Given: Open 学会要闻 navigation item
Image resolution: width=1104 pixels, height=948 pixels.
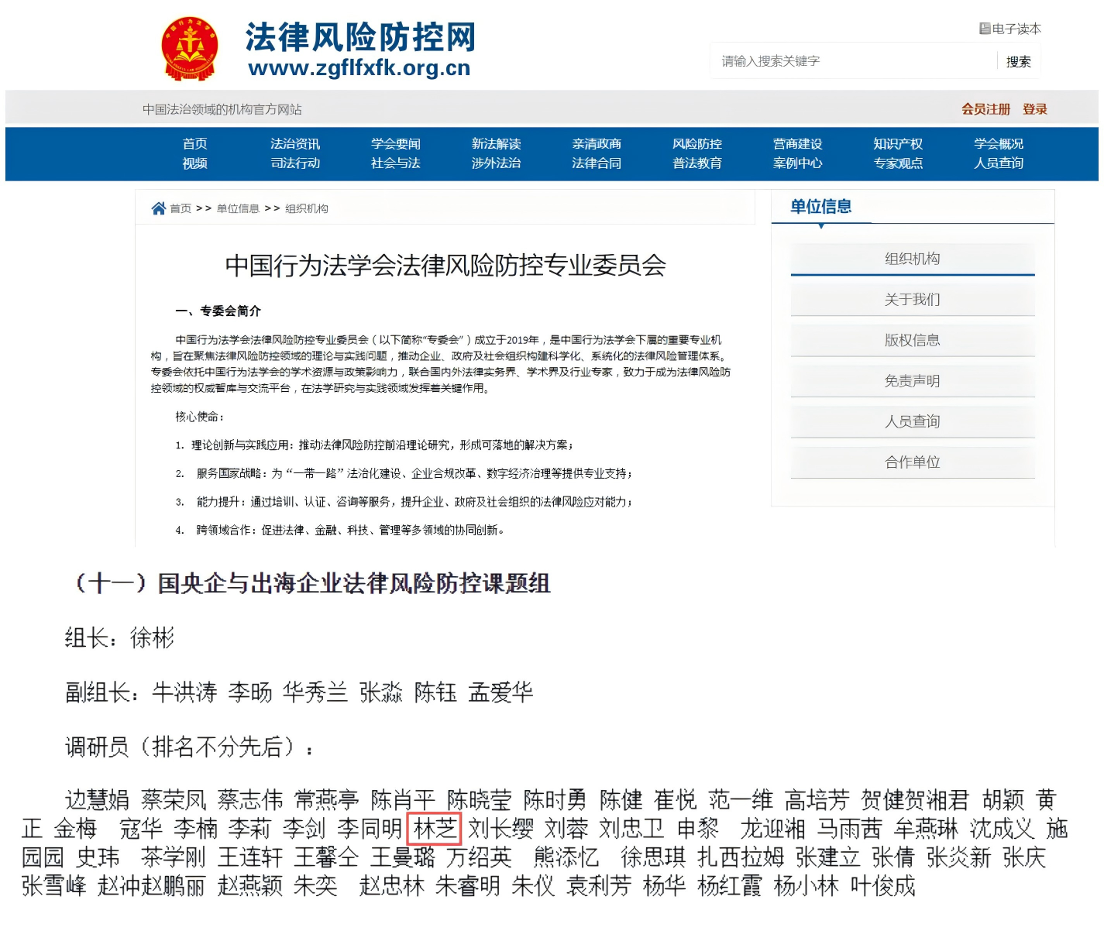Looking at the screenshot, I should coord(396,143).
